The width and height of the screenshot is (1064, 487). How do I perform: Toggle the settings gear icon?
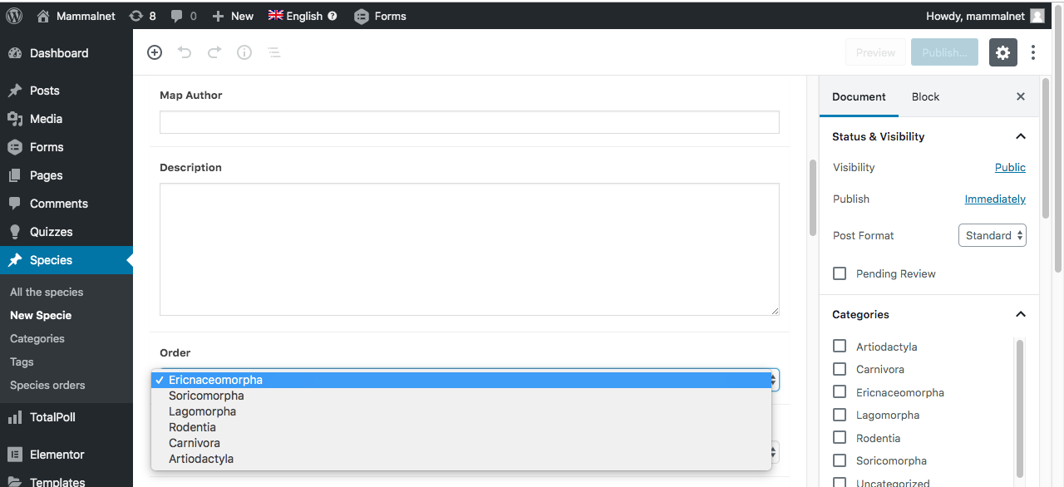[x=1003, y=52]
